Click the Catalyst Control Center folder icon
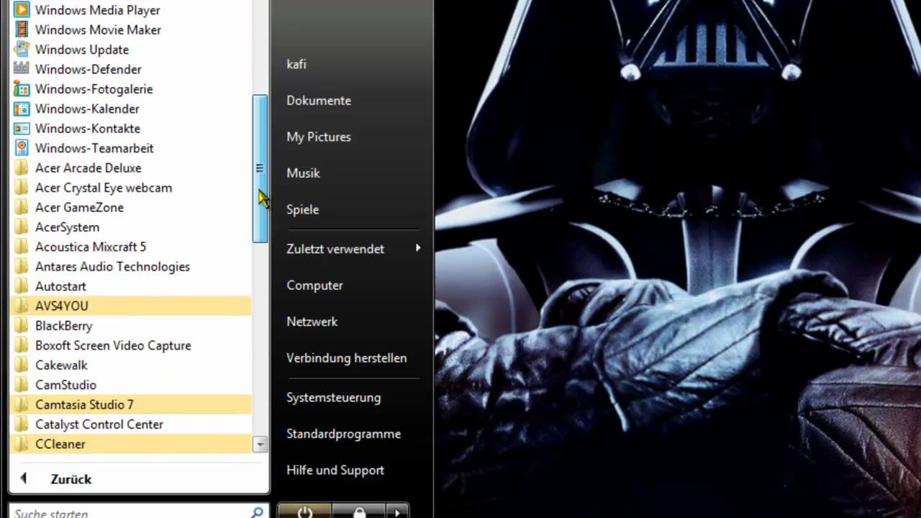This screenshot has width=921, height=518. (22, 424)
